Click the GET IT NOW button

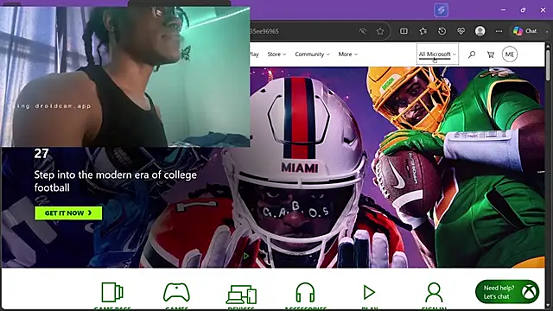tap(68, 213)
